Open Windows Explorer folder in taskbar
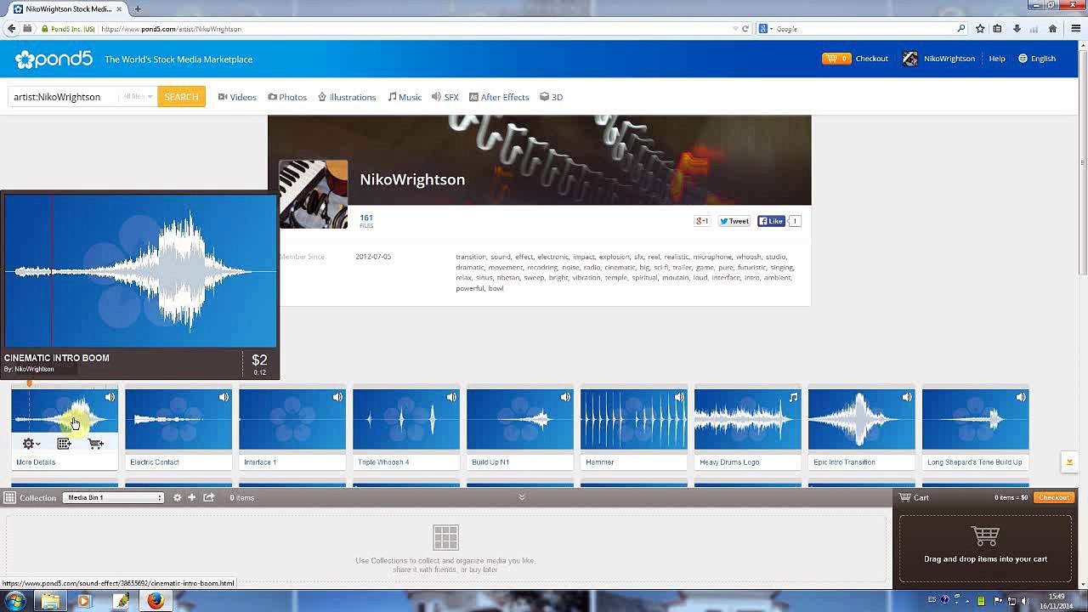The width and height of the screenshot is (1088, 612). pyautogui.click(x=51, y=601)
